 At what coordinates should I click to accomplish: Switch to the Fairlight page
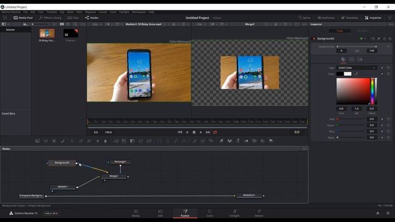click(x=235, y=213)
